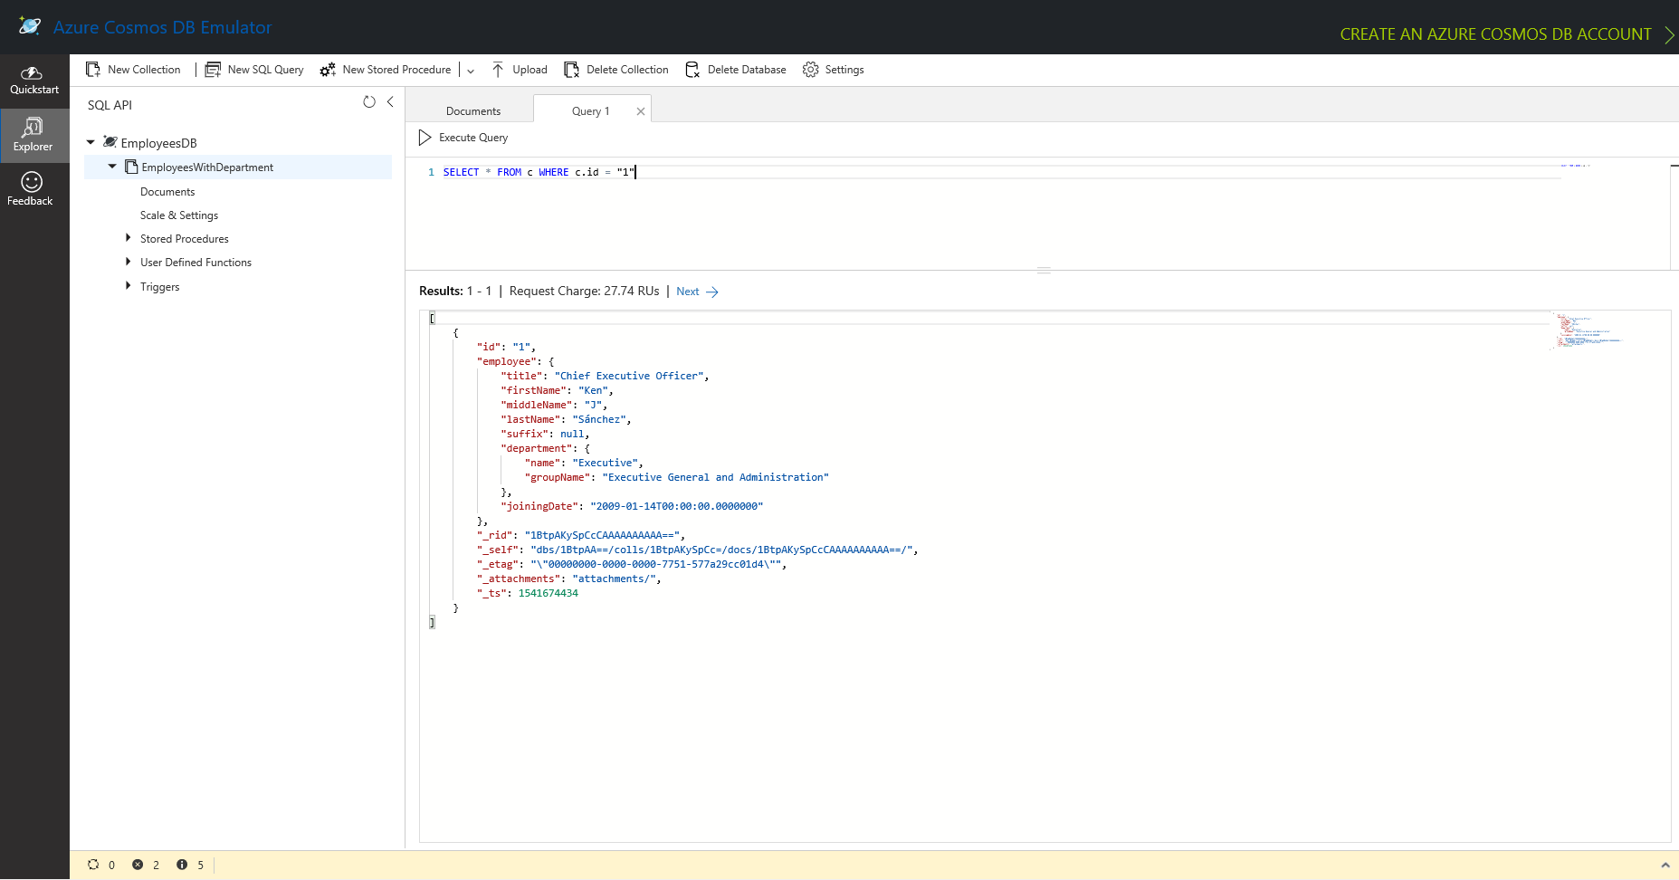Click the "Chief Executive Officer" title value
The width and height of the screenshot is (1679, 880).
[x=630, y=376]
